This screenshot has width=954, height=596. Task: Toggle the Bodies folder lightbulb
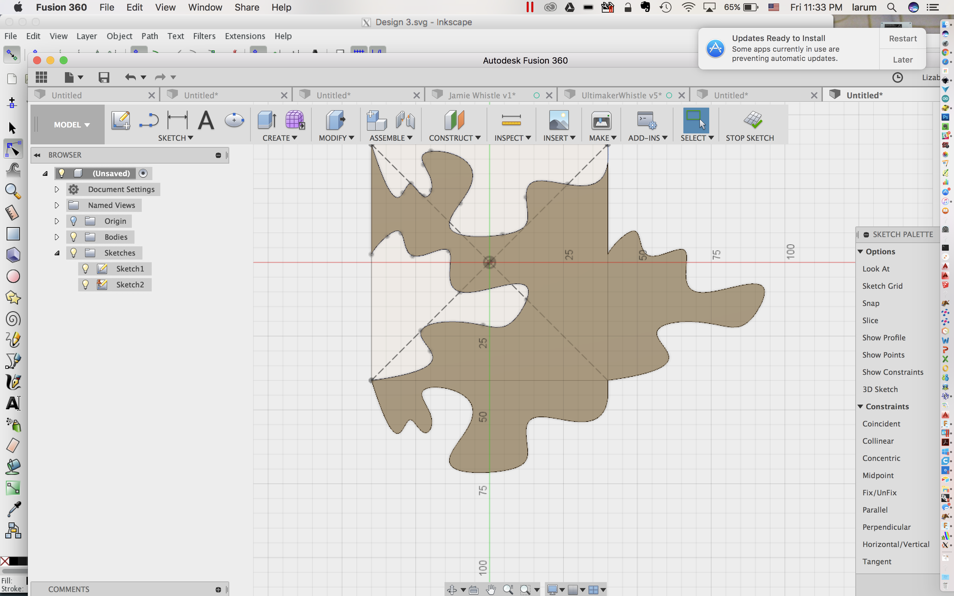tap(73, 237)
